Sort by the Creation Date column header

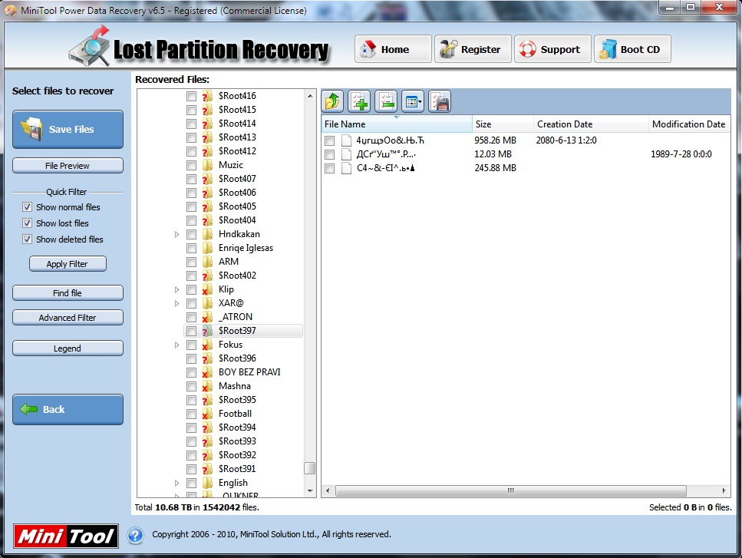591,124
